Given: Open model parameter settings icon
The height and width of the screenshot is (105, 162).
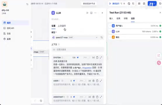Looking at the screenshot, I should (x=102, y=37).
